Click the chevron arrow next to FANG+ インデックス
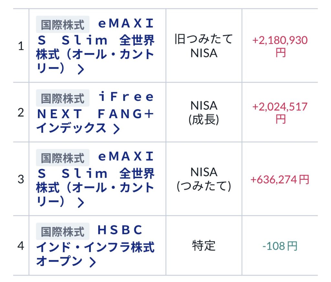331x282 pixels. [116, 129]
